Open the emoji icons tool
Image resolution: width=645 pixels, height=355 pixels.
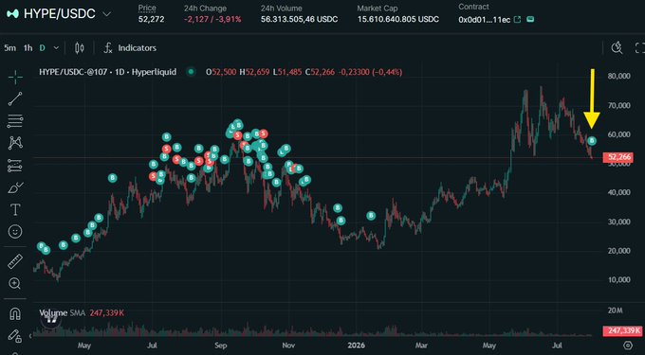pos(15,232)
